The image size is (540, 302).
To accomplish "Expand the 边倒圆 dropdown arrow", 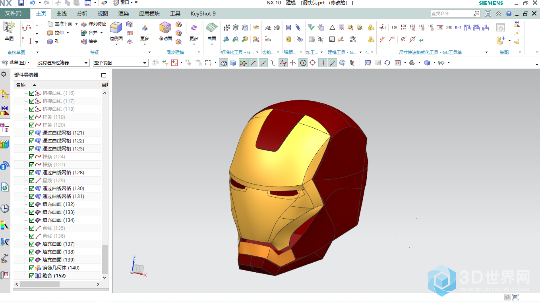I will click(116, 44).
